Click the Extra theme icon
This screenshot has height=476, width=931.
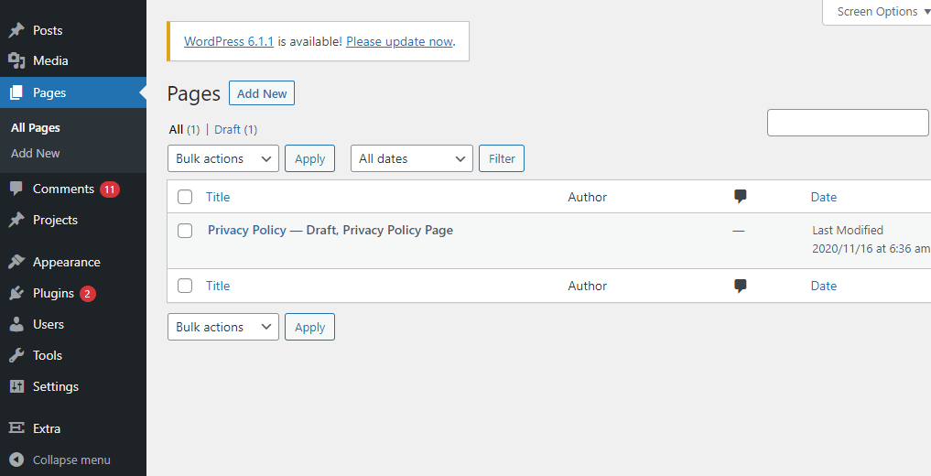pos(16,427)
